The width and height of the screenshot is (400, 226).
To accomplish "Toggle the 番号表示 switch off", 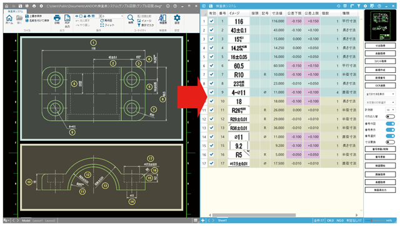I will 390,129.
